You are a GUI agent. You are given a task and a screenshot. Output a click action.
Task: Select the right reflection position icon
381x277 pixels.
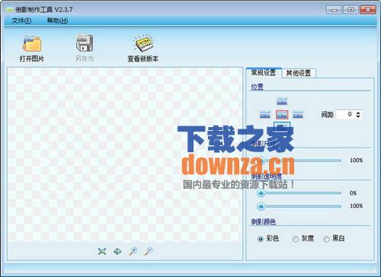(298, 115)
